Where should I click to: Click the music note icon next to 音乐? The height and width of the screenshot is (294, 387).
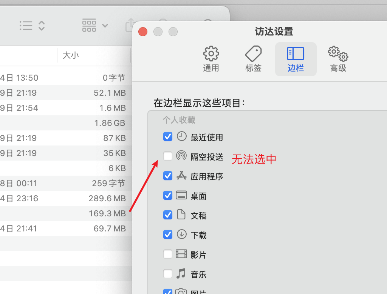[x=181, y=274]
